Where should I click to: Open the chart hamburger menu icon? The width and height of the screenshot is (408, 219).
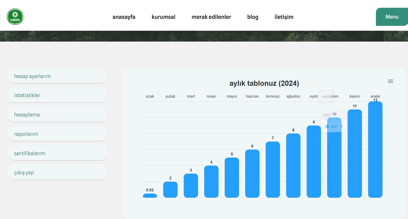click(390, 81)
